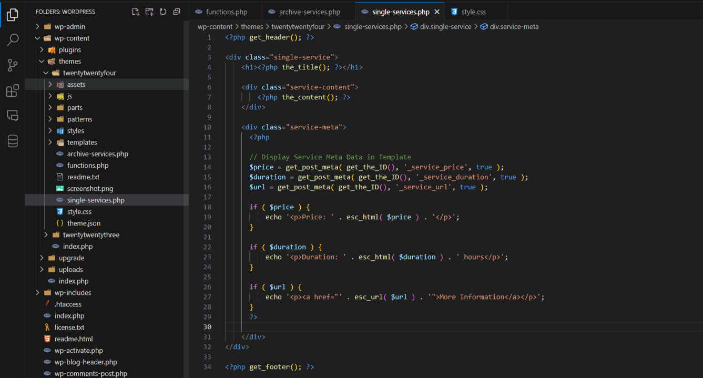
Task: Open the Database icon in activity bar
Action: coord(13,141)
